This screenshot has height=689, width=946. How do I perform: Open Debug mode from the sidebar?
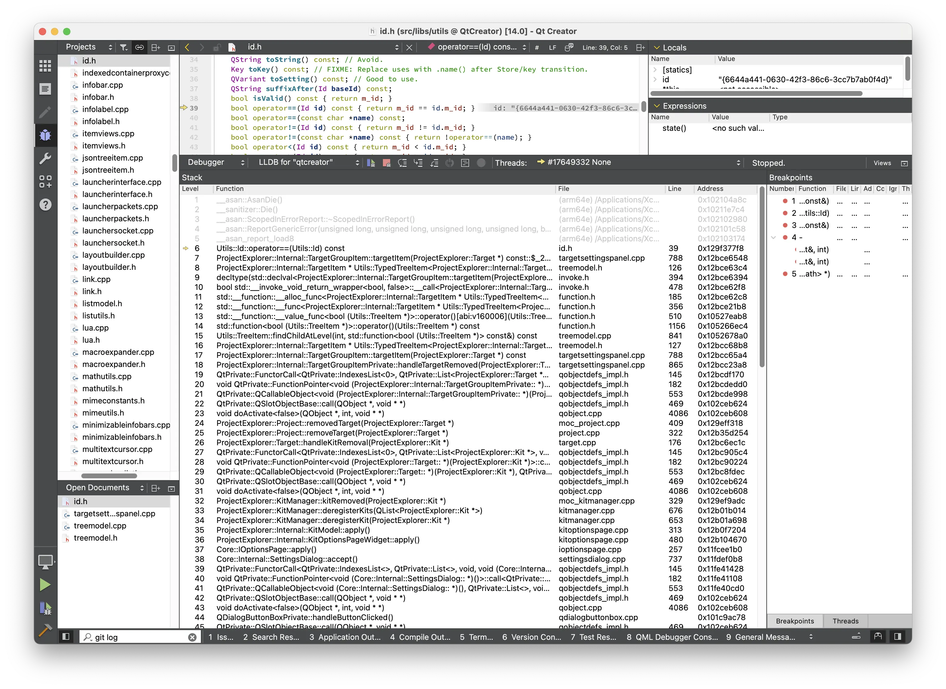(45, 135)
